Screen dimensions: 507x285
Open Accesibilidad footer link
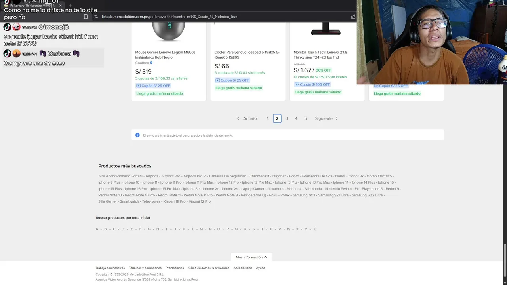[x=243, y=268]
